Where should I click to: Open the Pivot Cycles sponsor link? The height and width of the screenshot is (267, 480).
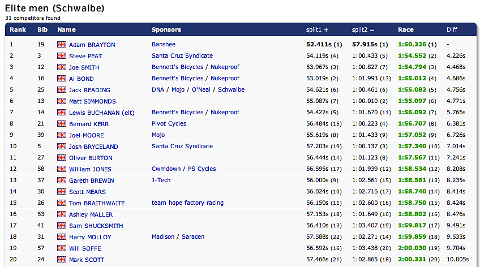point(169,124)
